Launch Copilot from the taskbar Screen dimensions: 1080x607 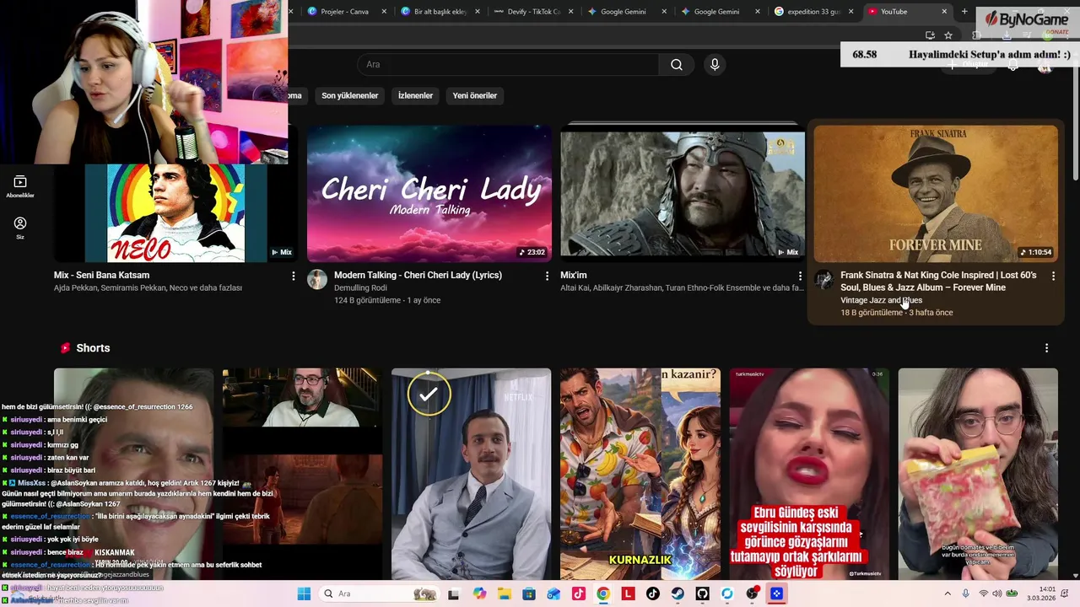[x=479, y=594]
